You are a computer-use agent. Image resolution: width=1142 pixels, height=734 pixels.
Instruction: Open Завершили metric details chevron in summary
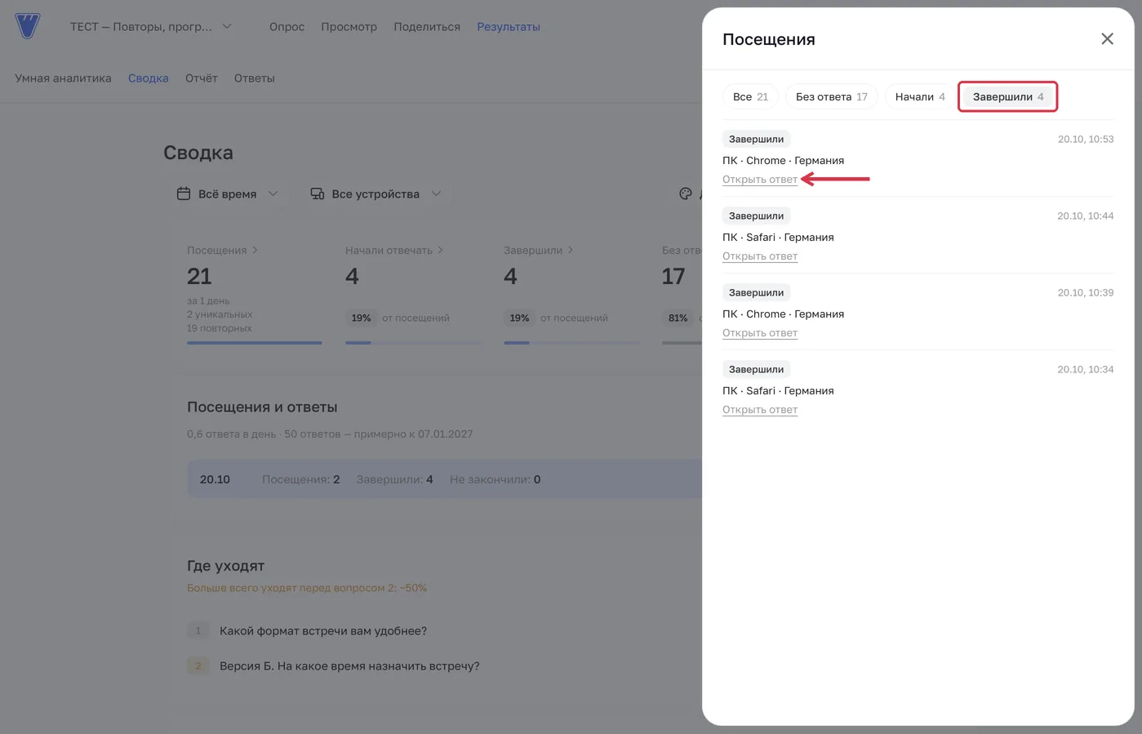coord(571,251)
